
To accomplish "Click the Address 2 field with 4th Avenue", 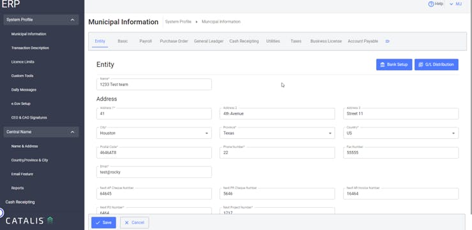I will [x=277, y=114].
